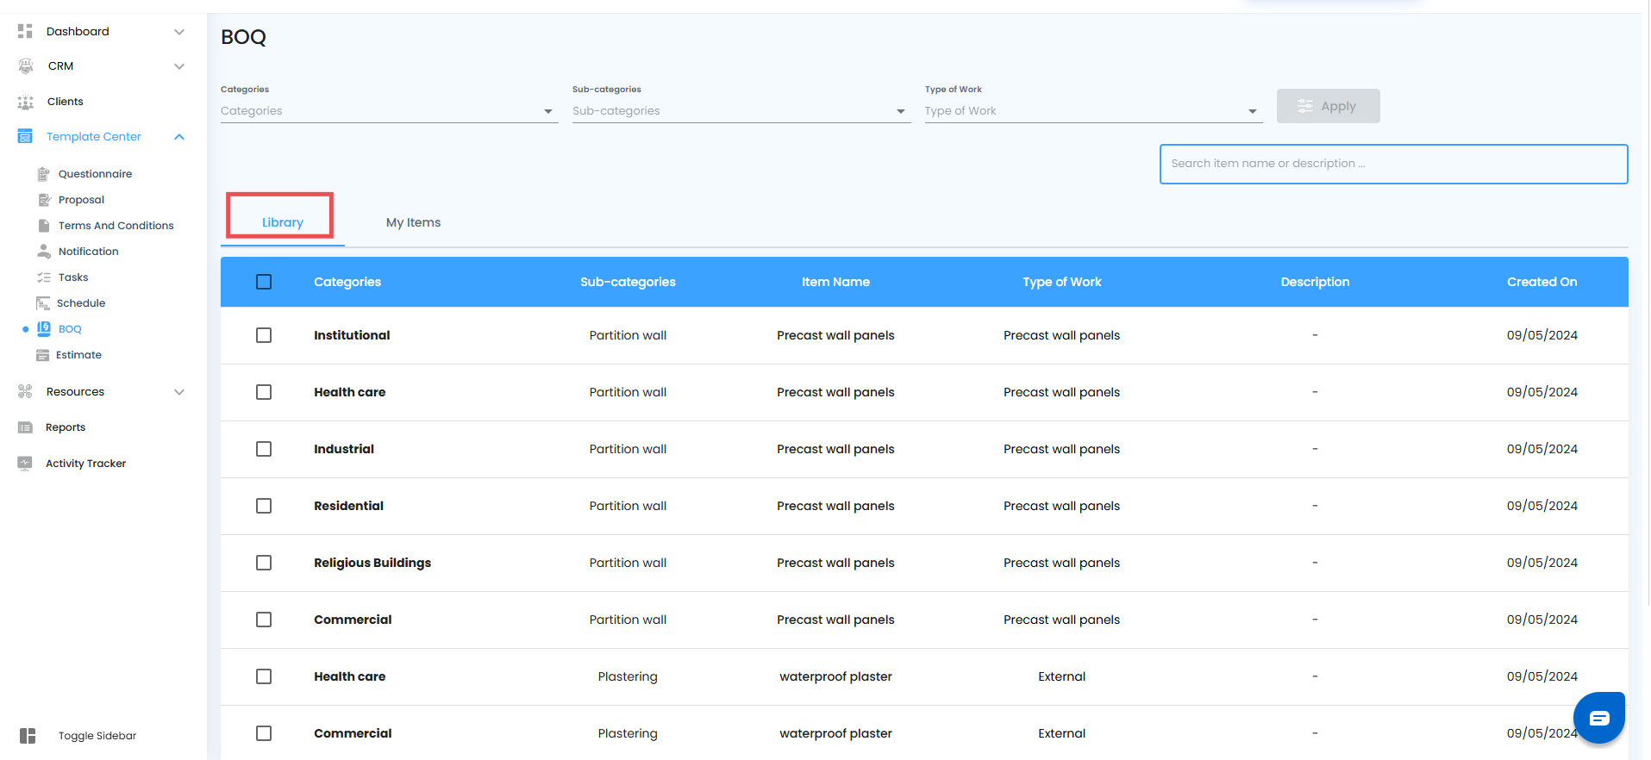Click the Created On column header
Image resolution: width=1651 pixels, height=760 pixels.
pos(1542,282)
